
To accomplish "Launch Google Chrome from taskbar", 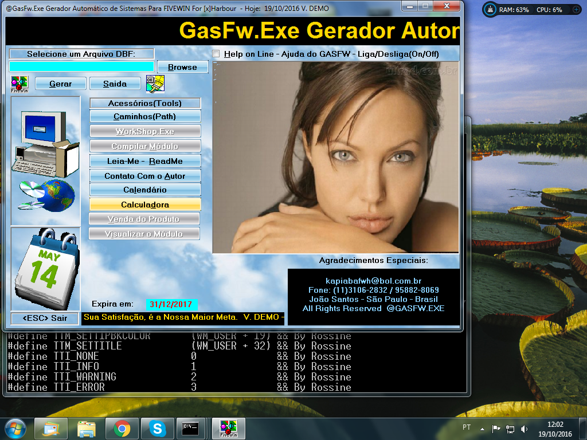I will point(122,429).
